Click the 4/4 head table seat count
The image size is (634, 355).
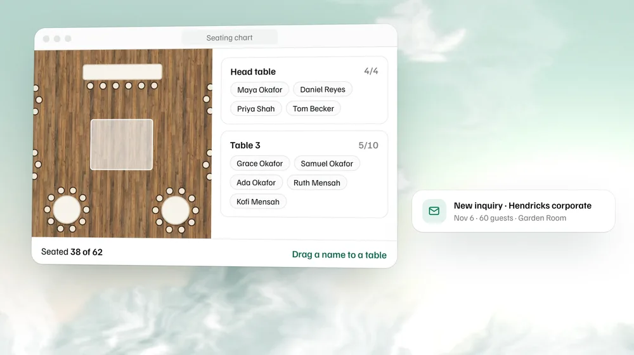(x=371, y=71)
